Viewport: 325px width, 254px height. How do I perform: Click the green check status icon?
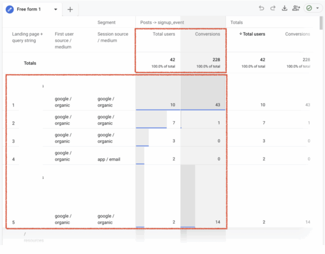(309, 8)
